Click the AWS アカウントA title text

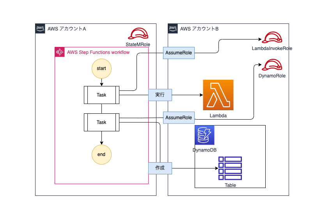(x=67, y=29)
